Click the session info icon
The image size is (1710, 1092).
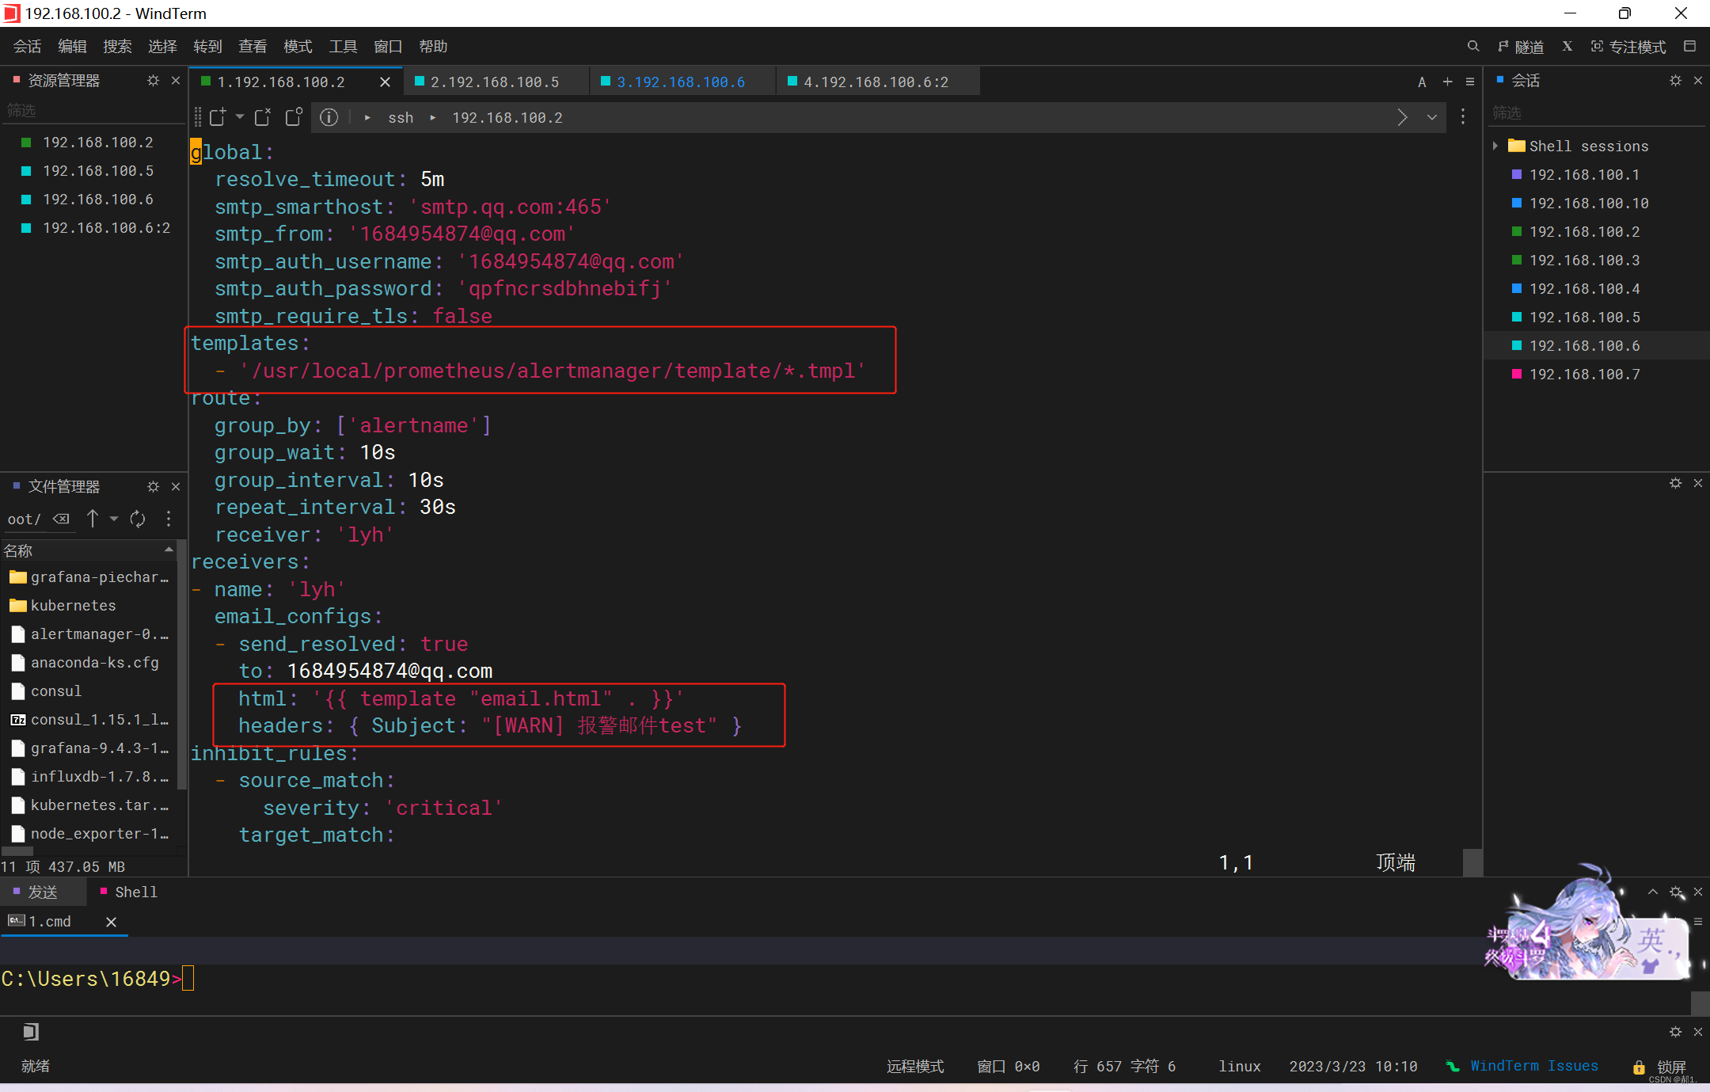[x=329, y=117]
